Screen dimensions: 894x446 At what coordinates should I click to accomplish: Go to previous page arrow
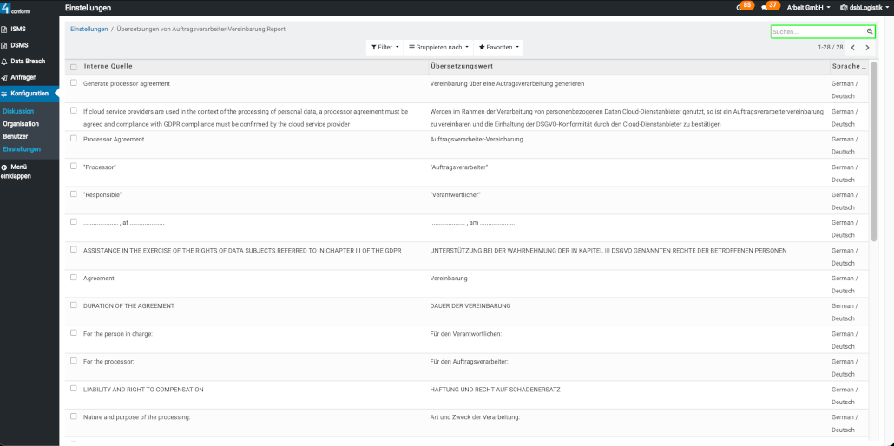point(852,48)
